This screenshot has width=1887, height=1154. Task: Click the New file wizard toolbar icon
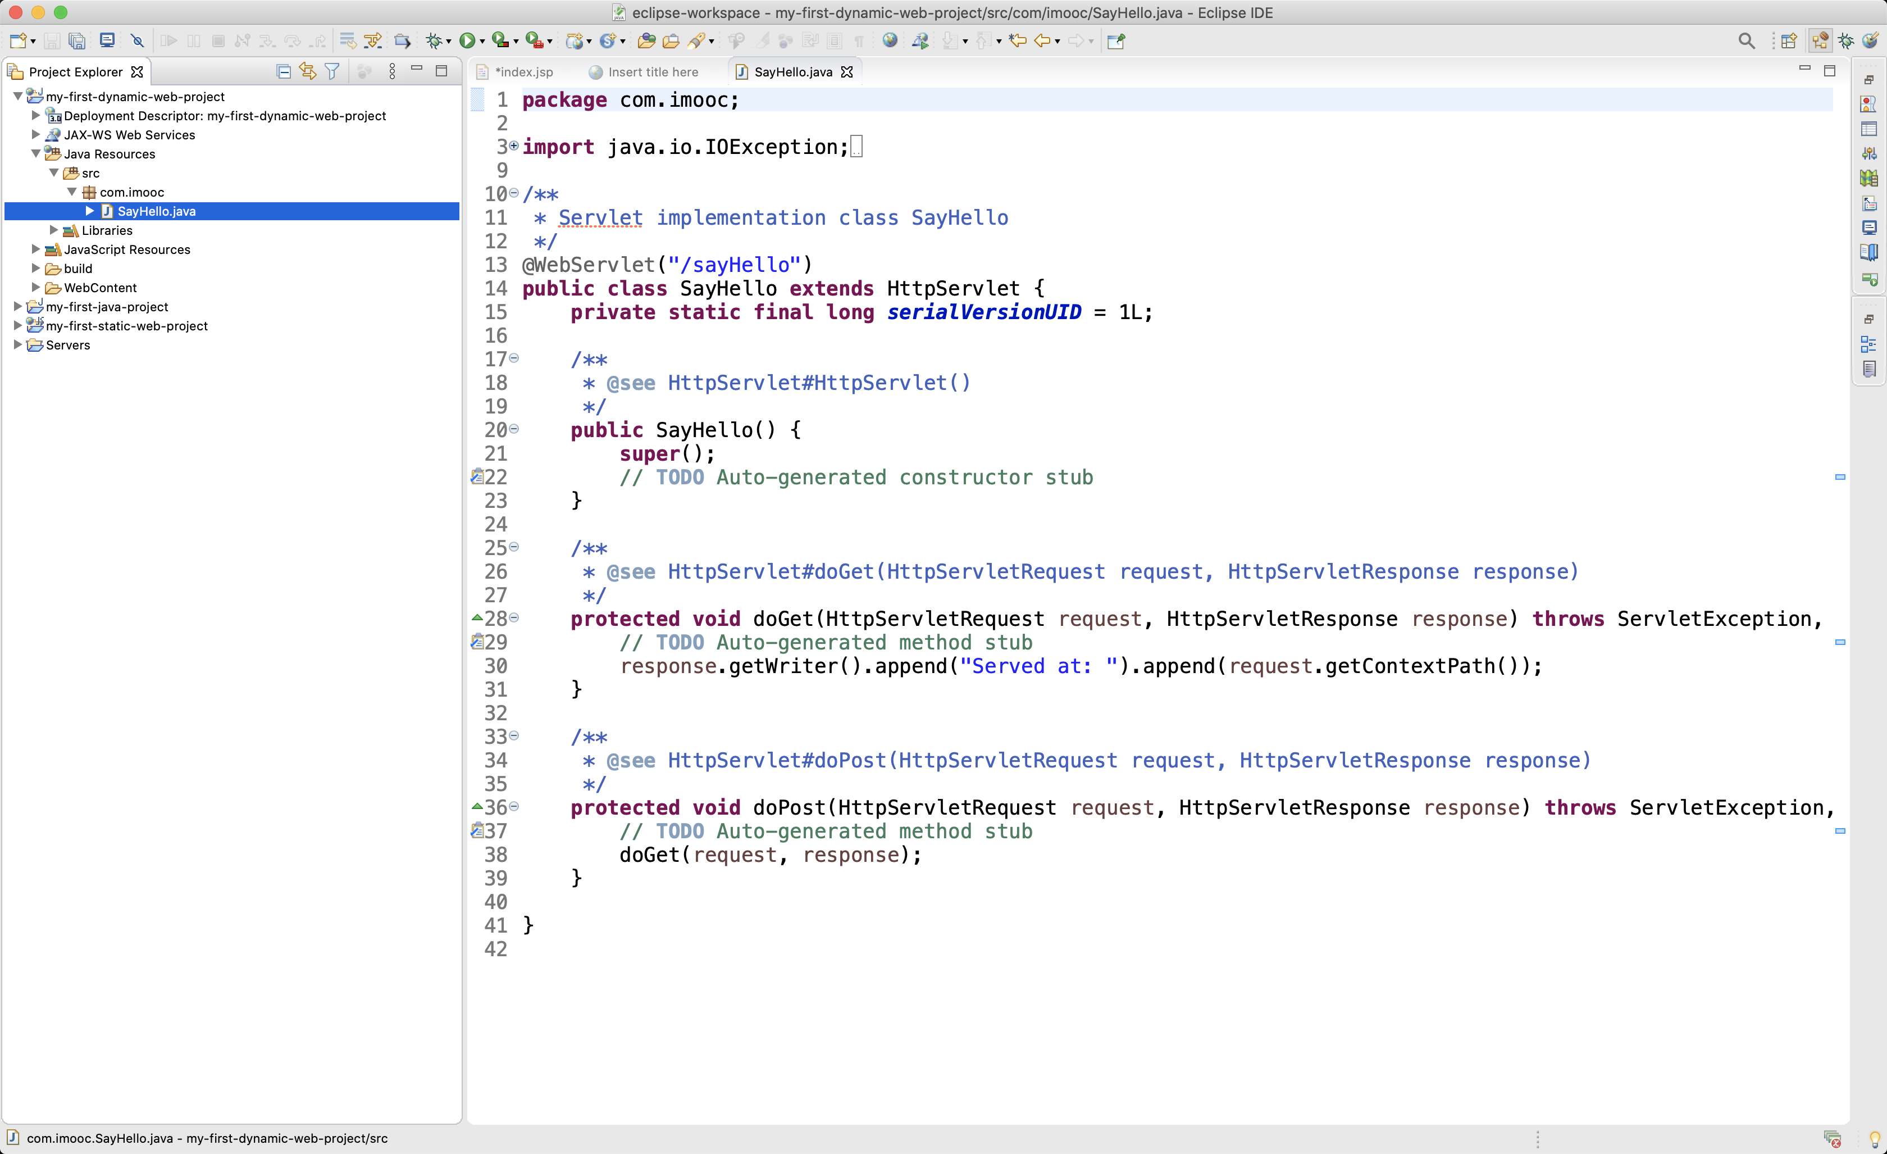[x=19, y=40]
